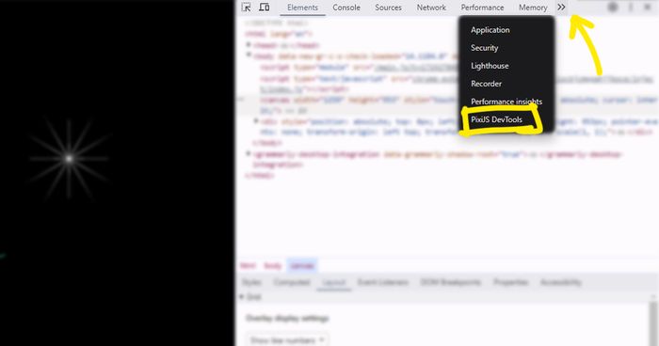Open Performance insights from the menu
This screenshot has height=346, width=659.
[x=506, y=102]
